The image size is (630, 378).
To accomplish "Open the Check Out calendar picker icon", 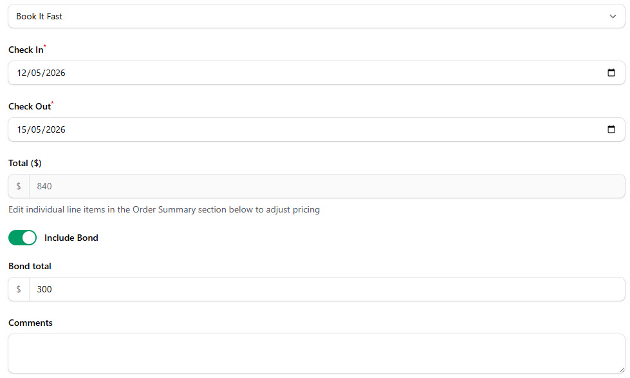I will tap(611, 129).
